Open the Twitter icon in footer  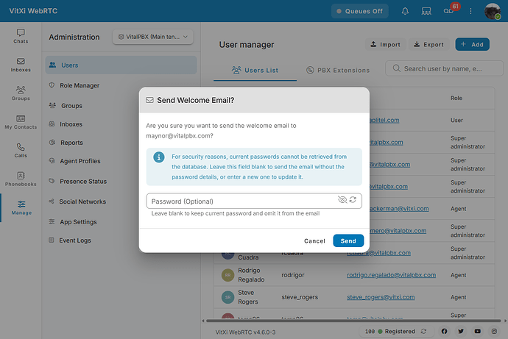pyautogui.click(x=461, y=331)
